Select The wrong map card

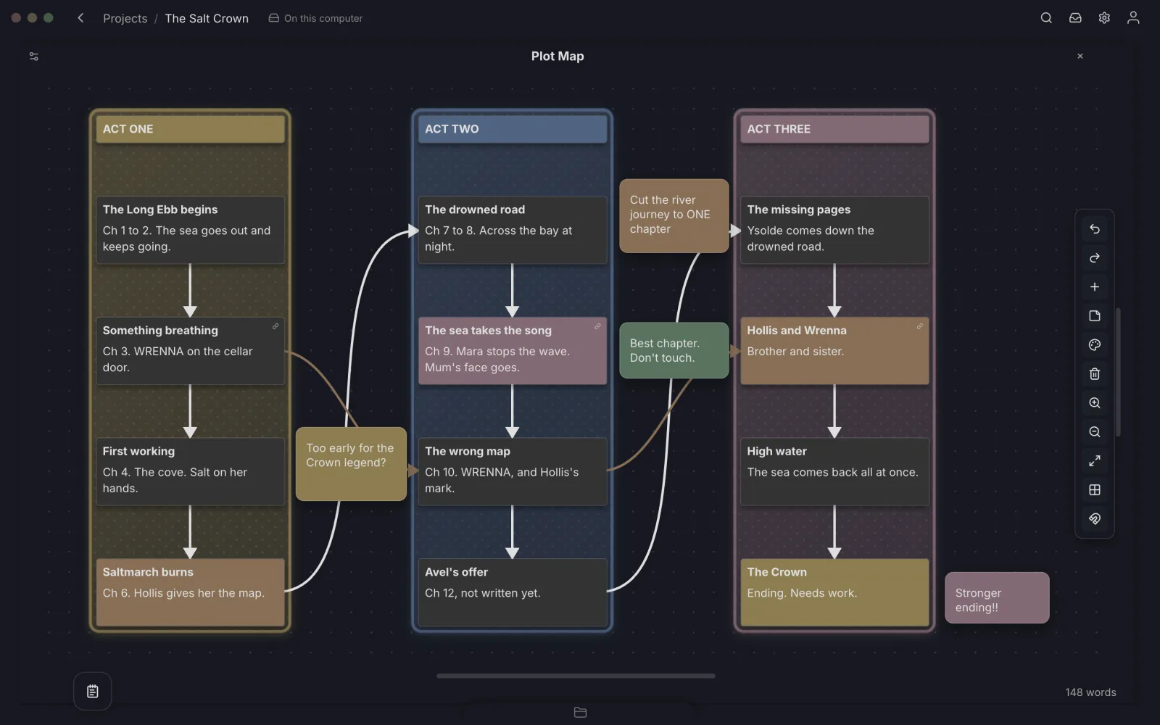click(x=512, y=471)
